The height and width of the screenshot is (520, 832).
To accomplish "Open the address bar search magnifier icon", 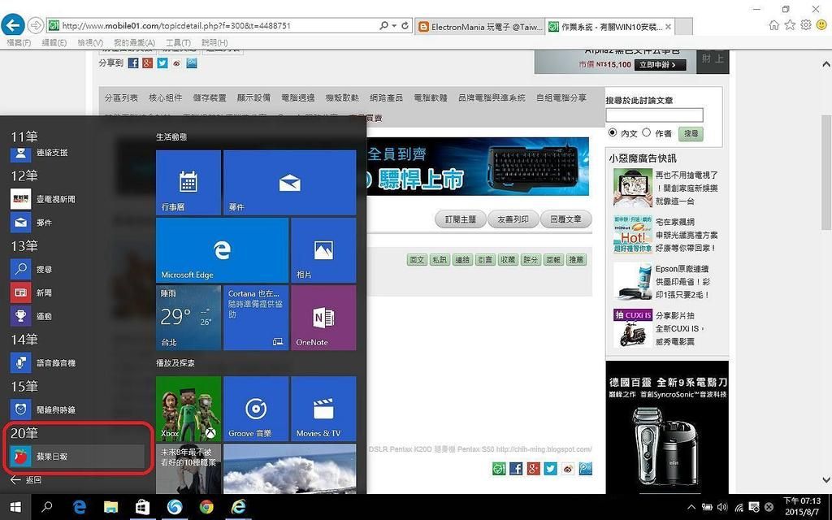I will (x=384, y=25).
